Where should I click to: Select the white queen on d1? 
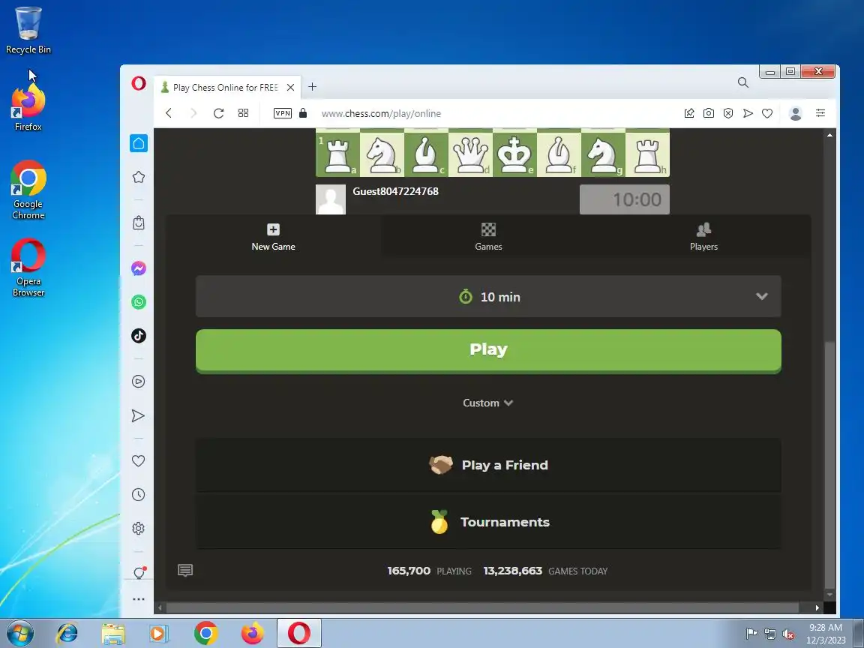470,154
